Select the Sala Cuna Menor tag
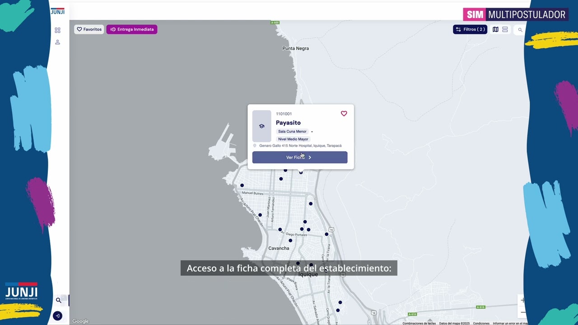 292,131
